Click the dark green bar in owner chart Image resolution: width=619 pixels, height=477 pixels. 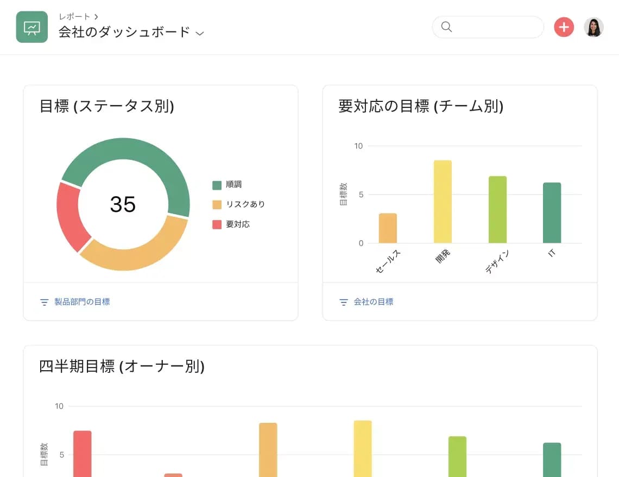(x=552, y=460)
